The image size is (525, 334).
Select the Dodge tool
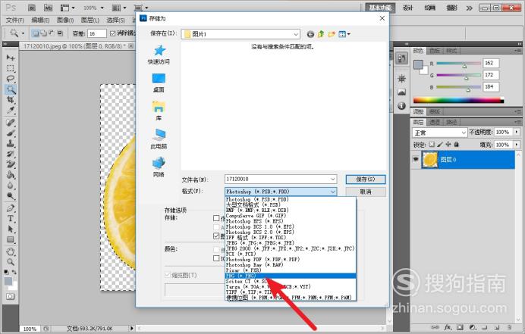point(11,195)
